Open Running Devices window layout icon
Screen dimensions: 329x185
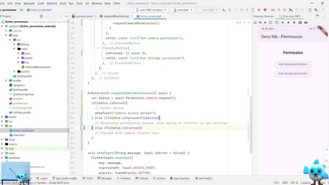click(318, 16)
